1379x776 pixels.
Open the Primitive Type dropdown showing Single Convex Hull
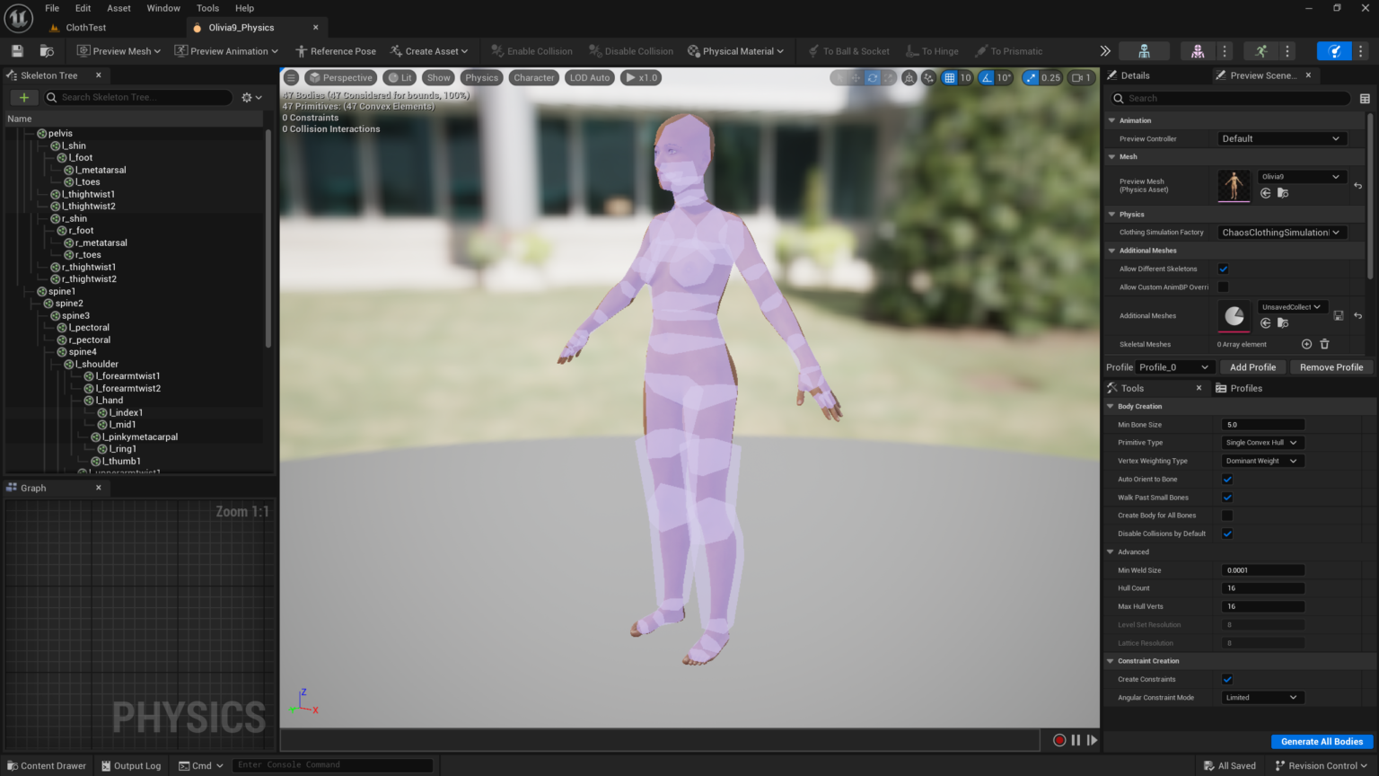pyautogui.click(x=1261, y=442)
